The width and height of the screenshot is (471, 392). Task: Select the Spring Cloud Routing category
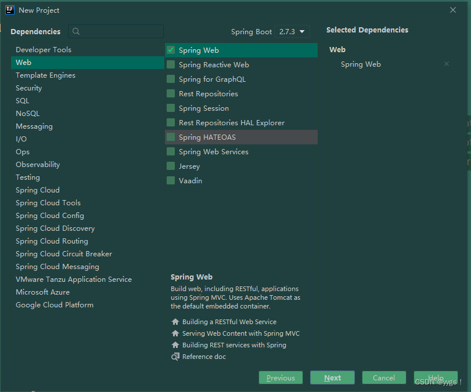pyautogui.click(x=88, y=241)
